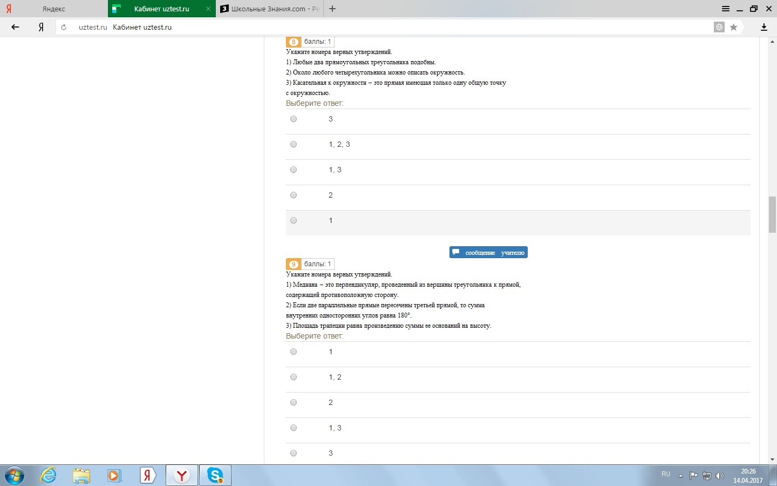The height and width of the screenshot is (486, 777).
Task: Select answer "3" for question 9
Action: 294,453
